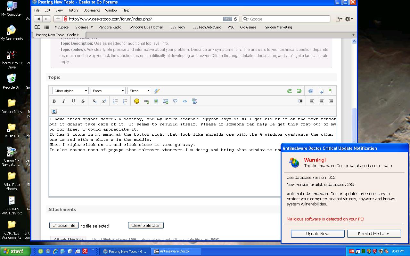
Task: Open the Pandora Radio bookmark
Action: [110, 27]
